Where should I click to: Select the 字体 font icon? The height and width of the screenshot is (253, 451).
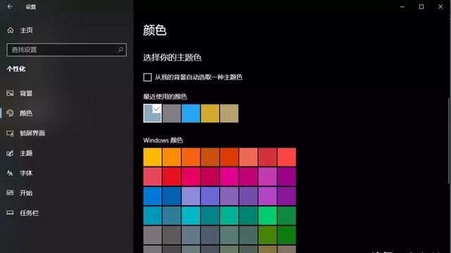[10, 173]
